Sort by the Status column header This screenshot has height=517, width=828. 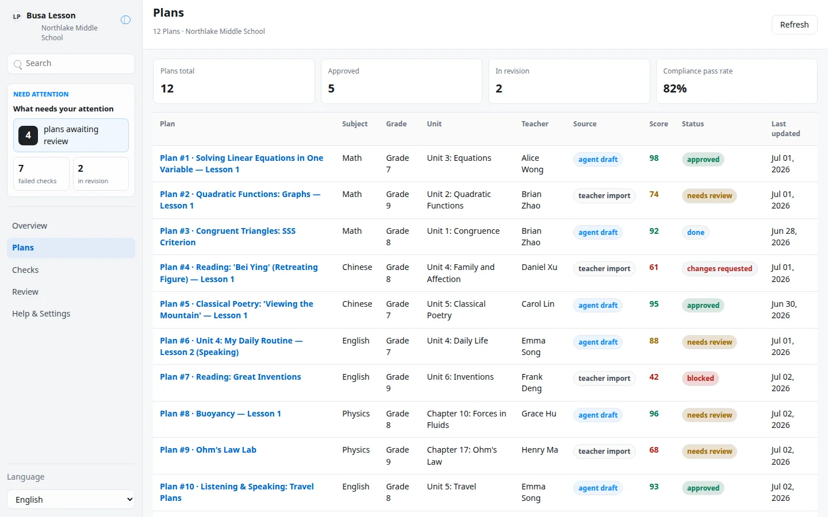pos(693,124)
